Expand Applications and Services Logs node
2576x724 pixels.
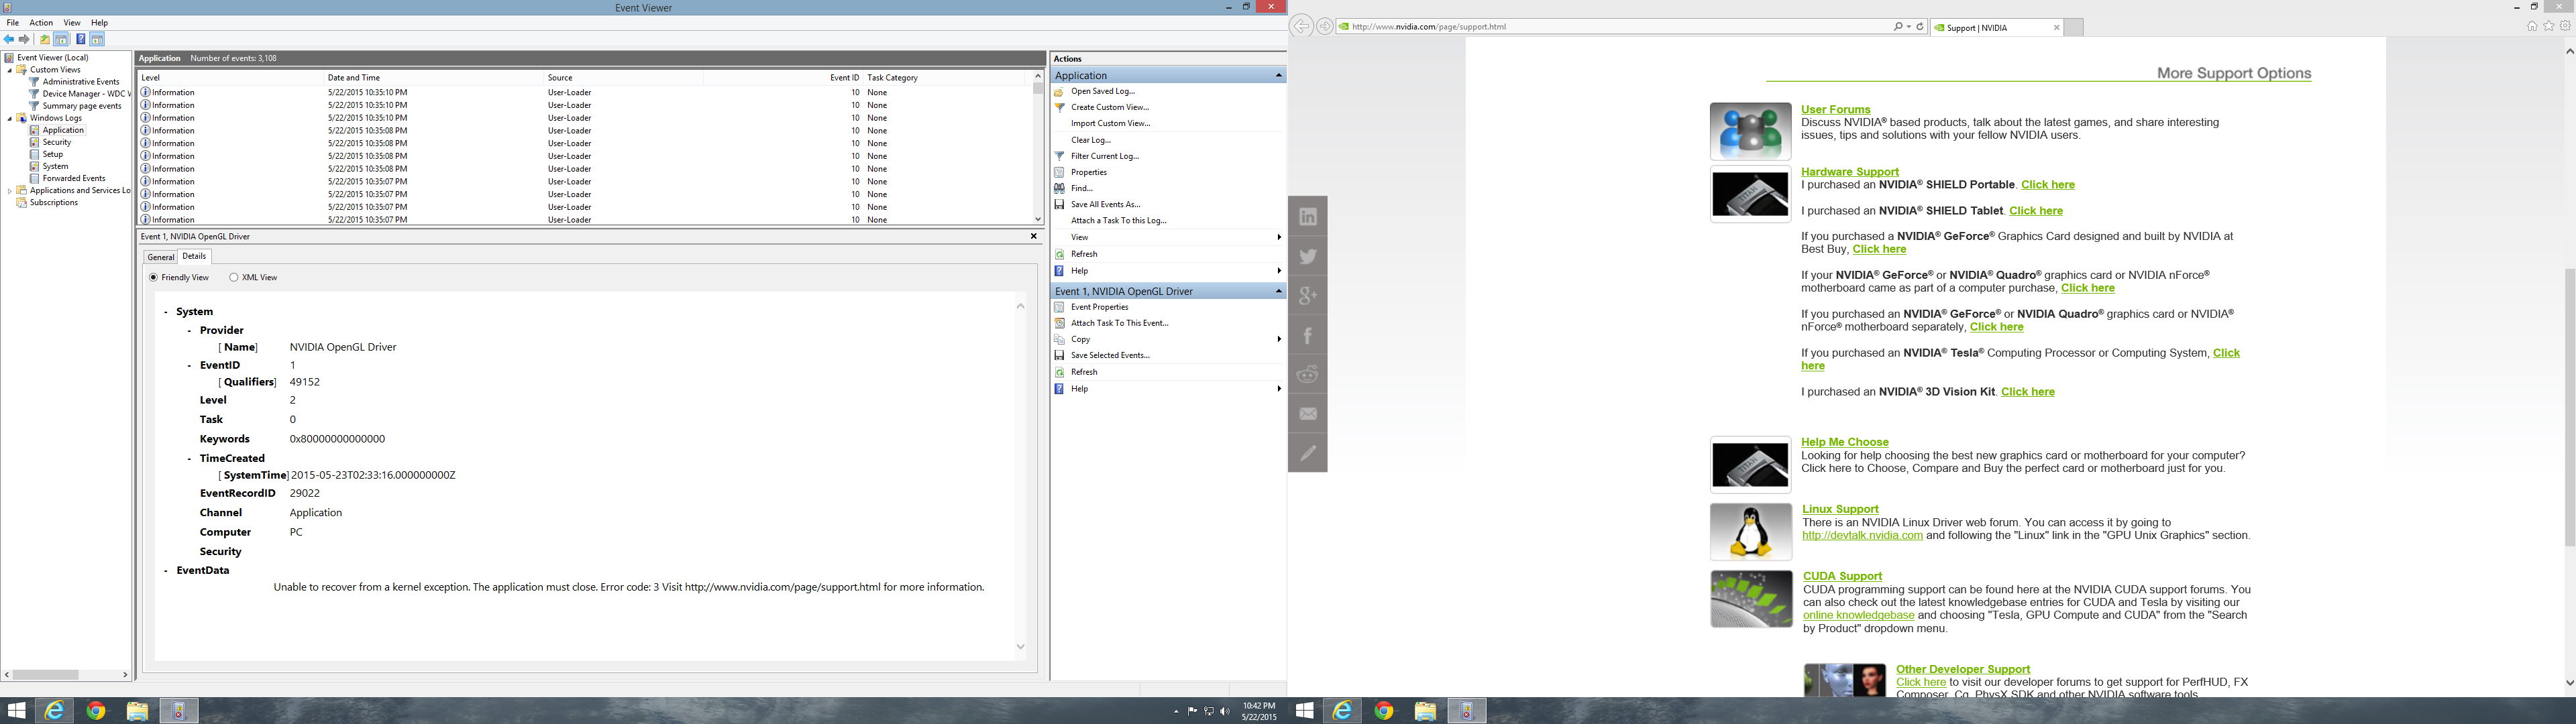coord(10,190)
